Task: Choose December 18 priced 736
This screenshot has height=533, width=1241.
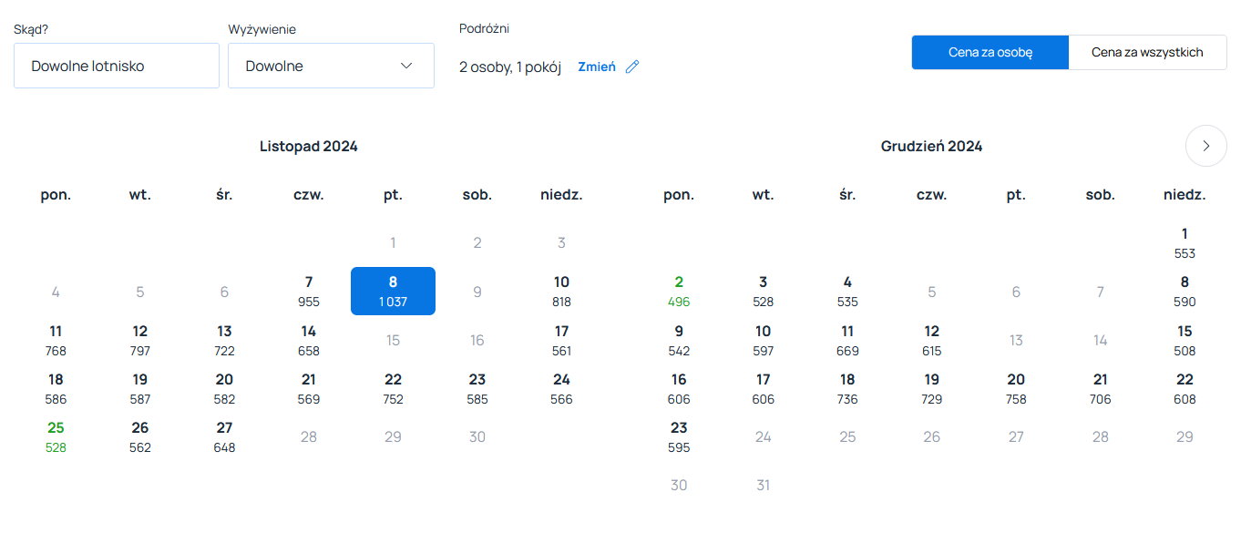Action: coord(847,389)
